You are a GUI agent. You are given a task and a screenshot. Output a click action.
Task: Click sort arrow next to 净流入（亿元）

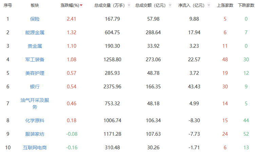coord(209,5)
